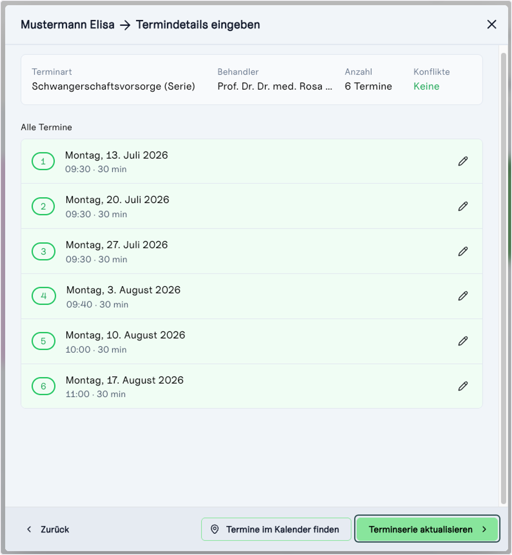This screenshot has width=512, height=555.
Task: Click the number 4 badge
Action: click(x=44, y=296)
